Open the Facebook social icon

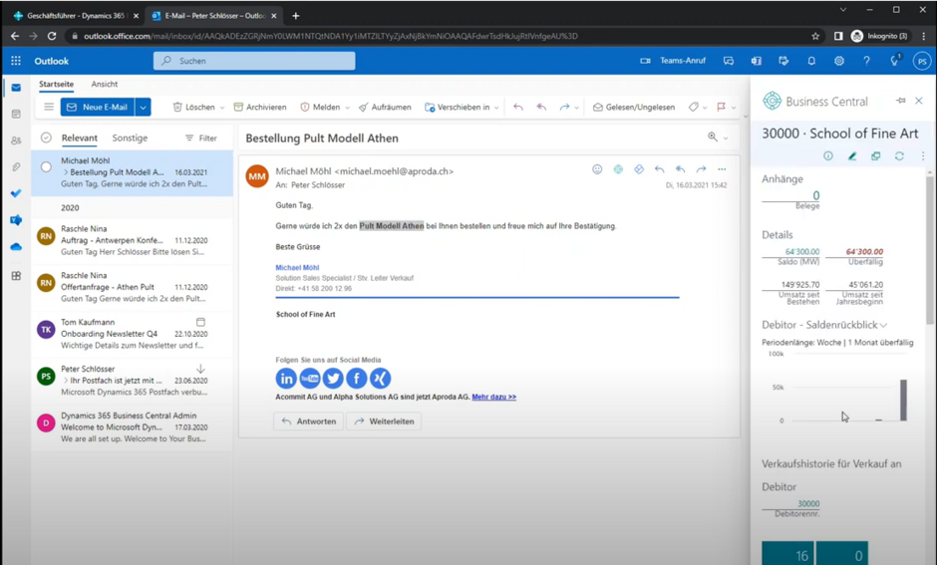(x=356, y=378)
